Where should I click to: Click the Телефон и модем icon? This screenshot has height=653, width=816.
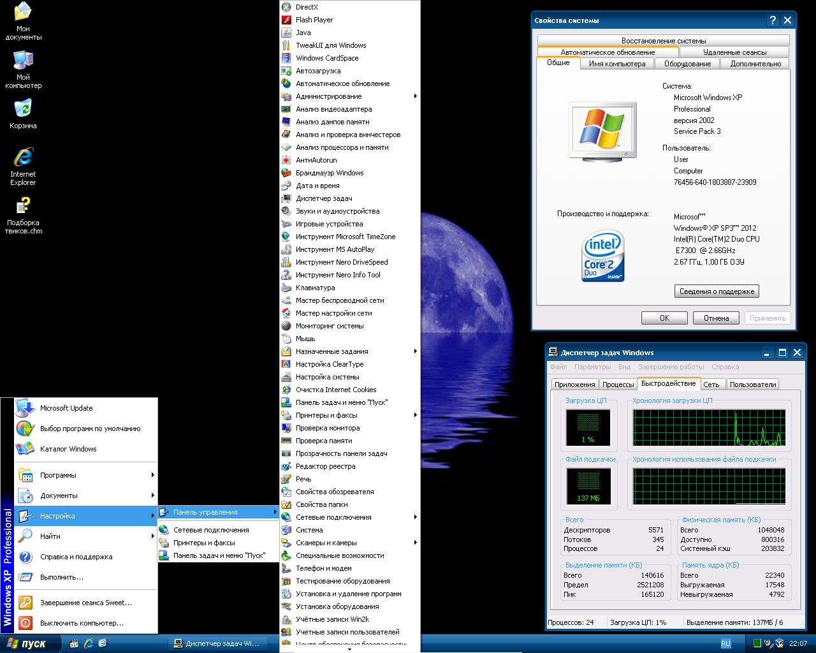286,568
